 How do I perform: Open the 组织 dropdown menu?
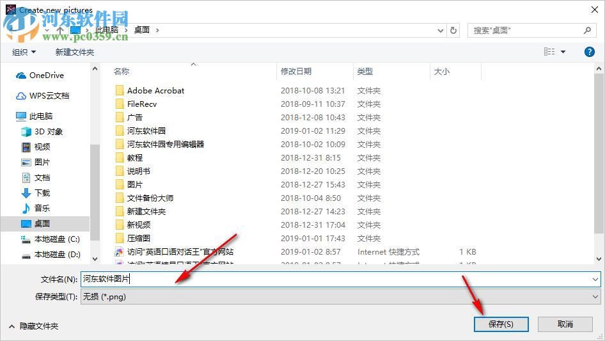click(24, 52)
